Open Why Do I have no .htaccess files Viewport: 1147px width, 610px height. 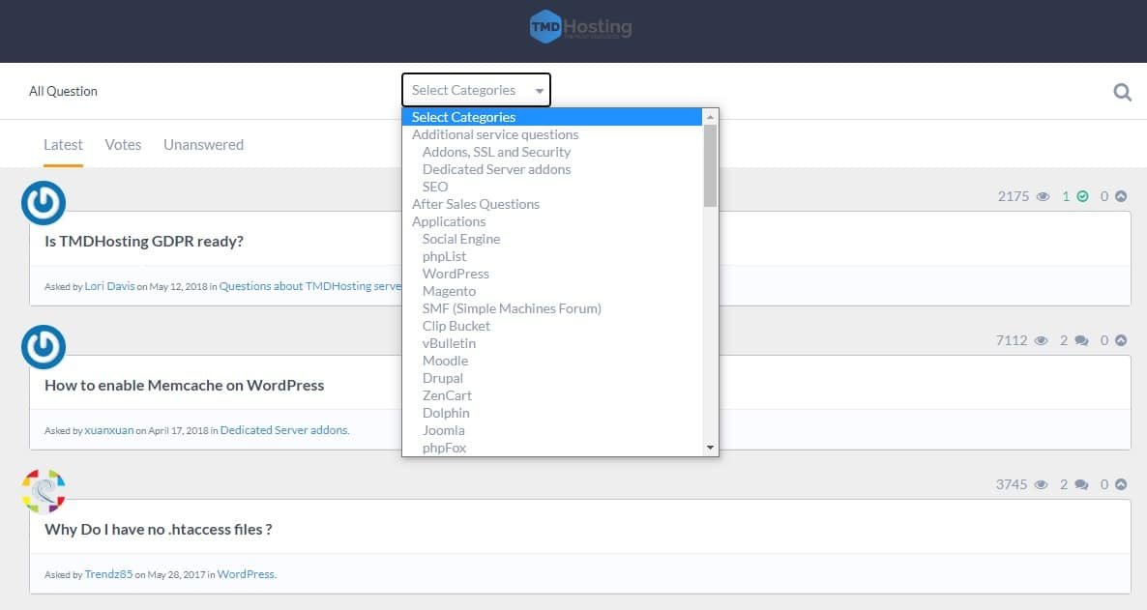pyautogui.click(x=158, y=530)
